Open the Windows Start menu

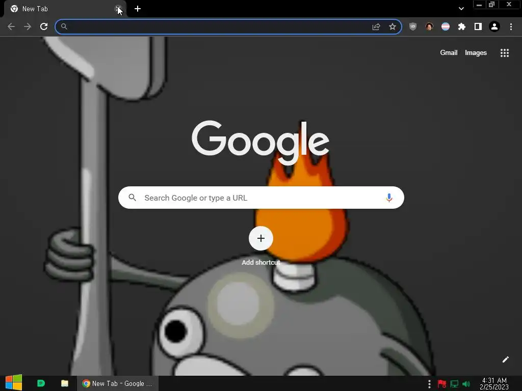[x=14, y=383]
